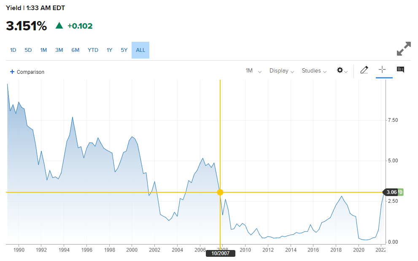The image size is (418, 261).
Task: Click the yellow crosshair marker on the chart
Action: click(220, 192)
